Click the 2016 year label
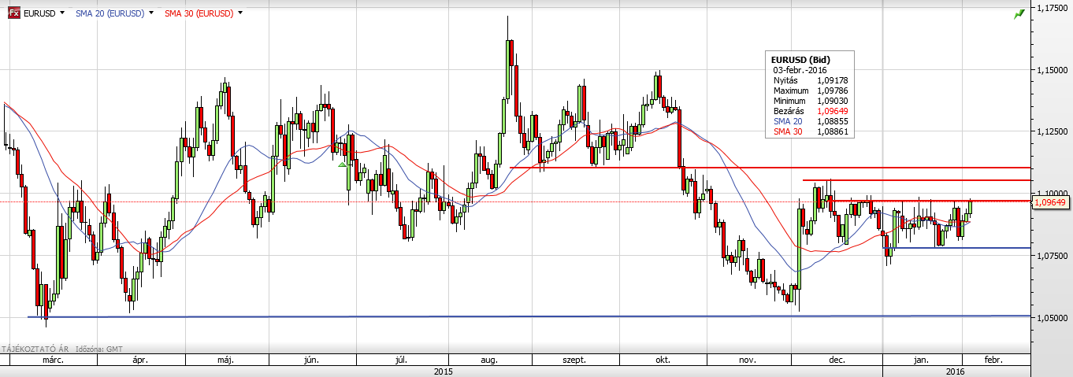Screen dimensions: 1073x377 pyautogui.click(x=955, y=371)
